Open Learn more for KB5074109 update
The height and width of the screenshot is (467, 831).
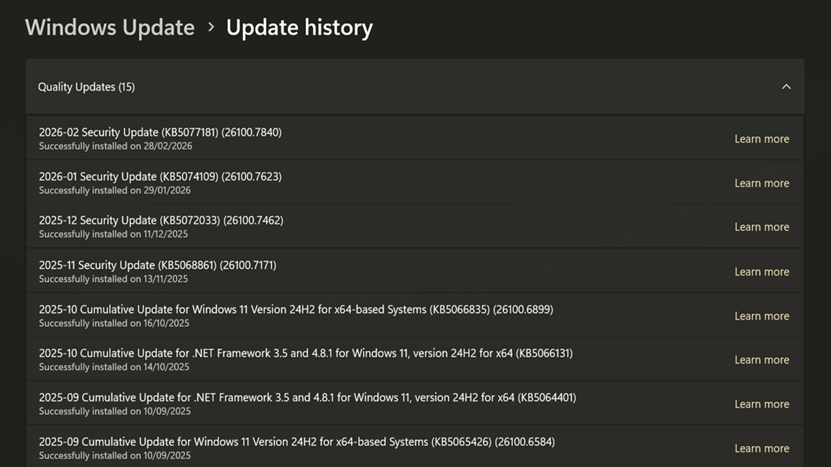pyautogui.click(x=761, y=183)
